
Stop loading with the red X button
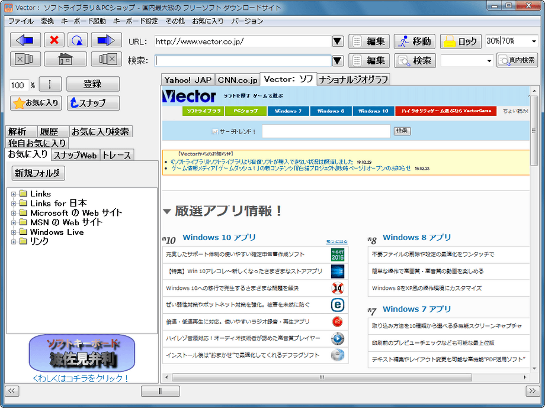click(54, 40)
